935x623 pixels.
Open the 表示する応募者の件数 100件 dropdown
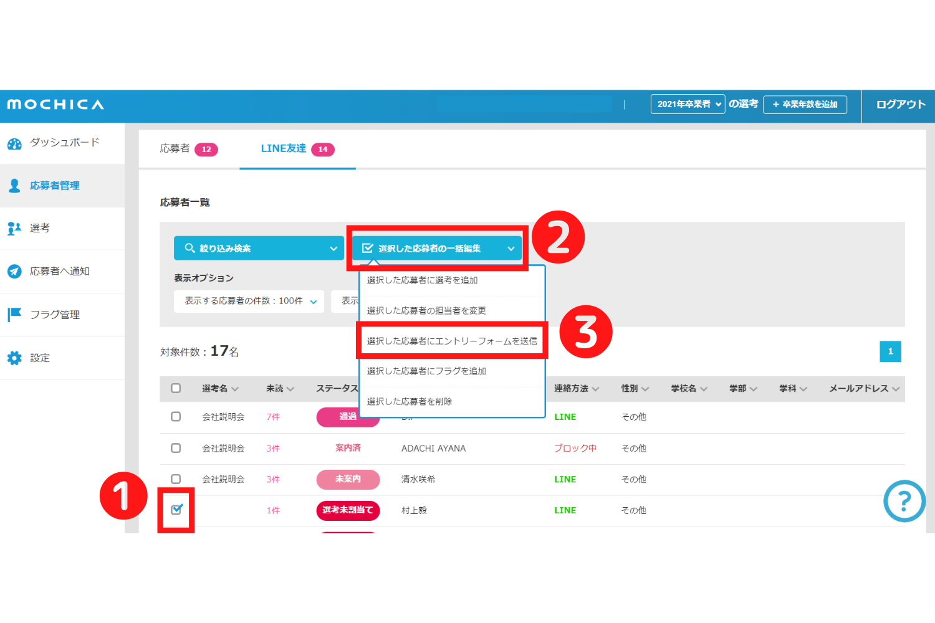click(x=249, y=301)
